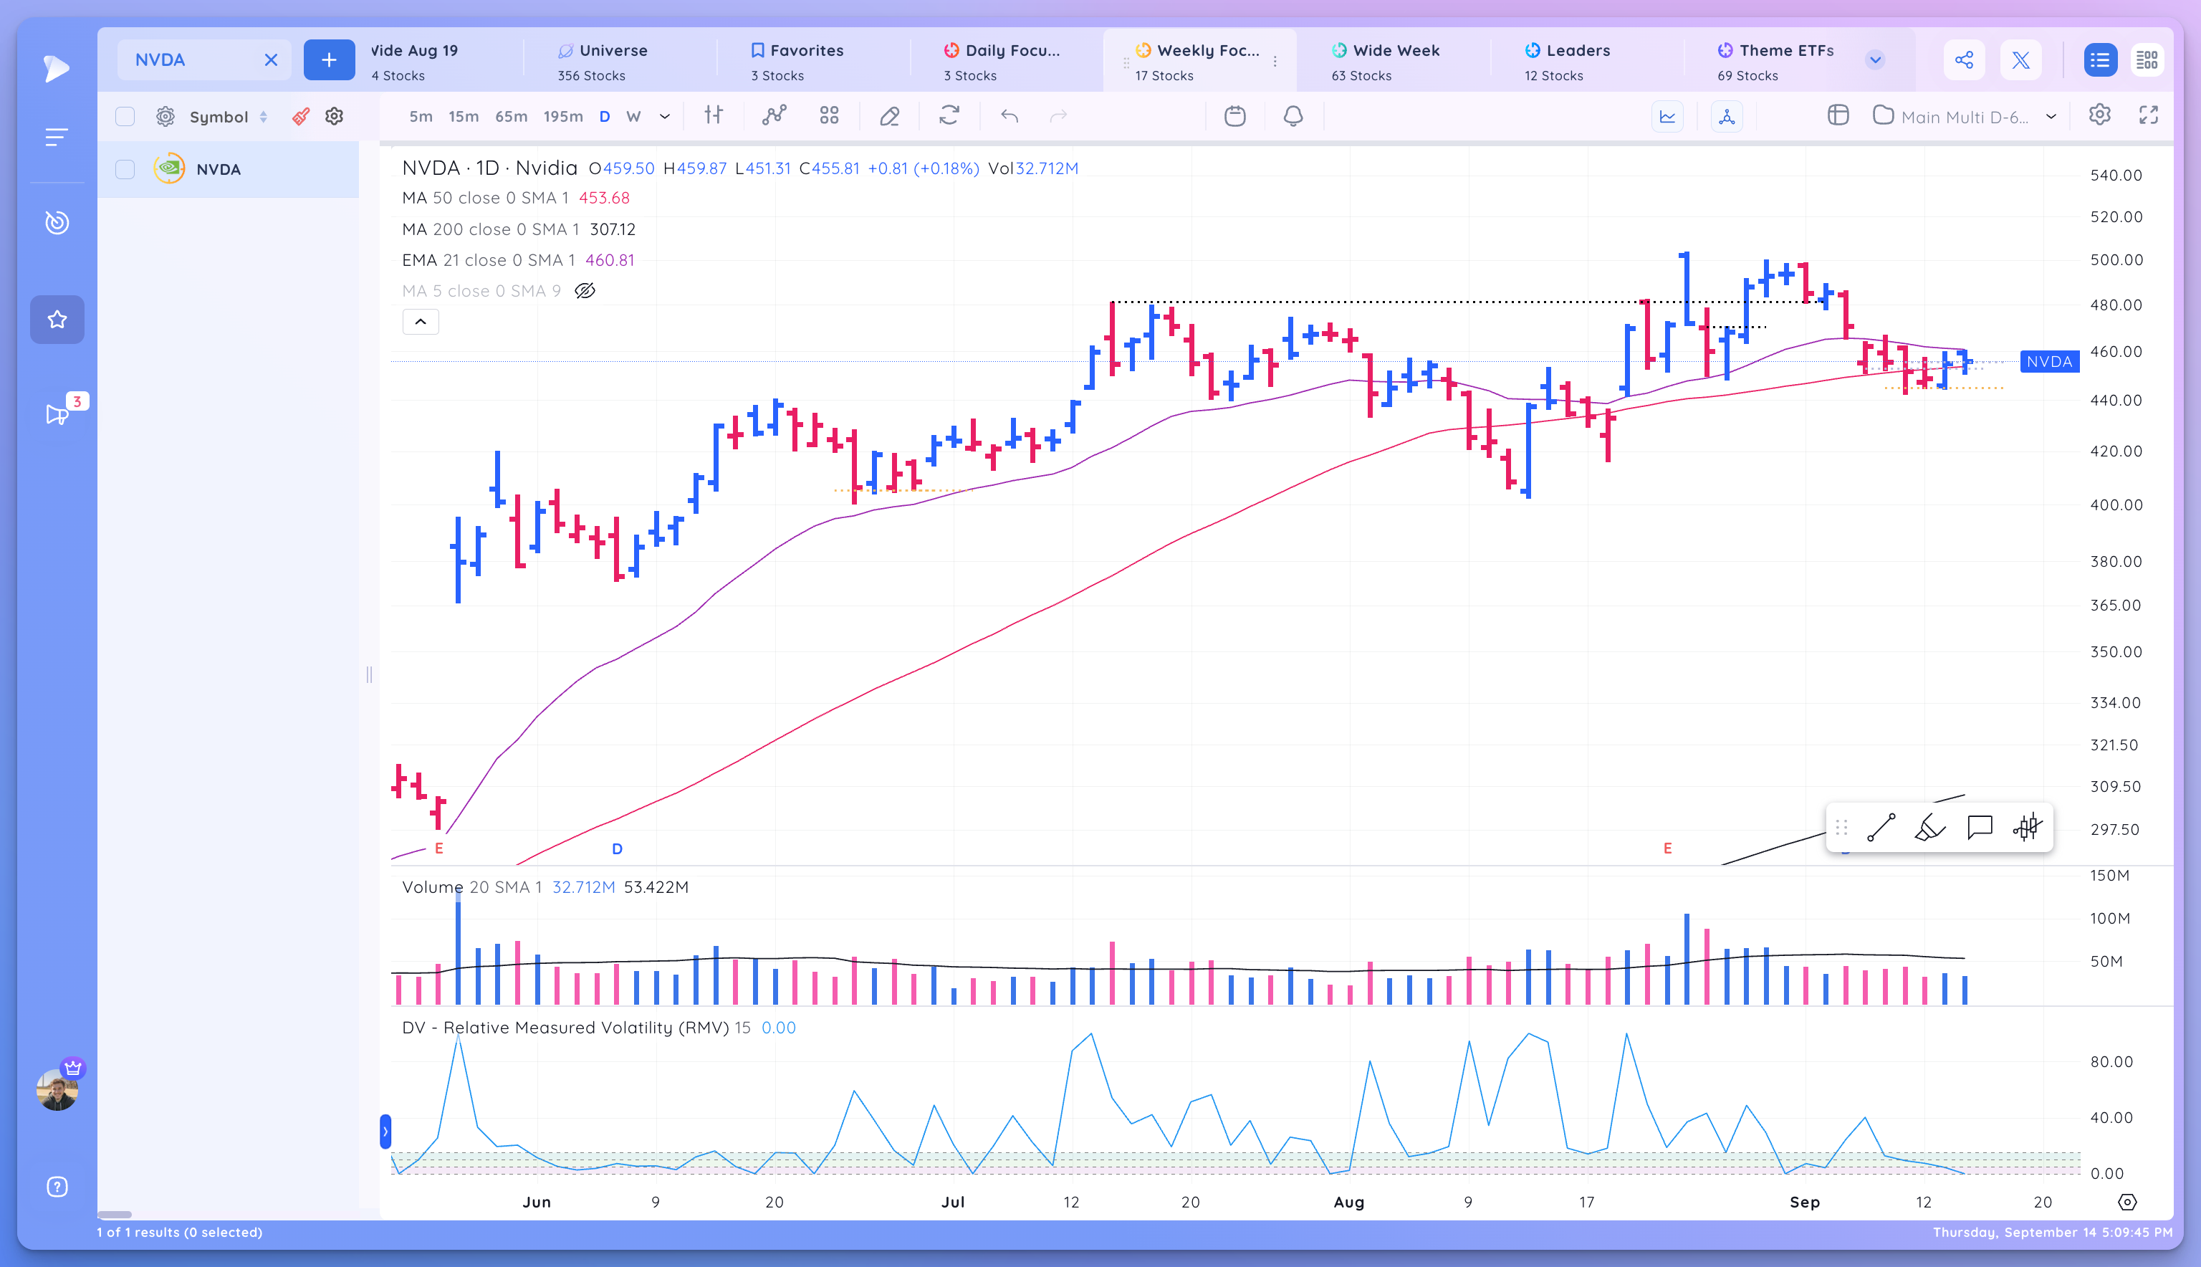Toggle the line chart overlay button
The width and height of the screenshot is (2201, 1267).
click(1668, 117)
